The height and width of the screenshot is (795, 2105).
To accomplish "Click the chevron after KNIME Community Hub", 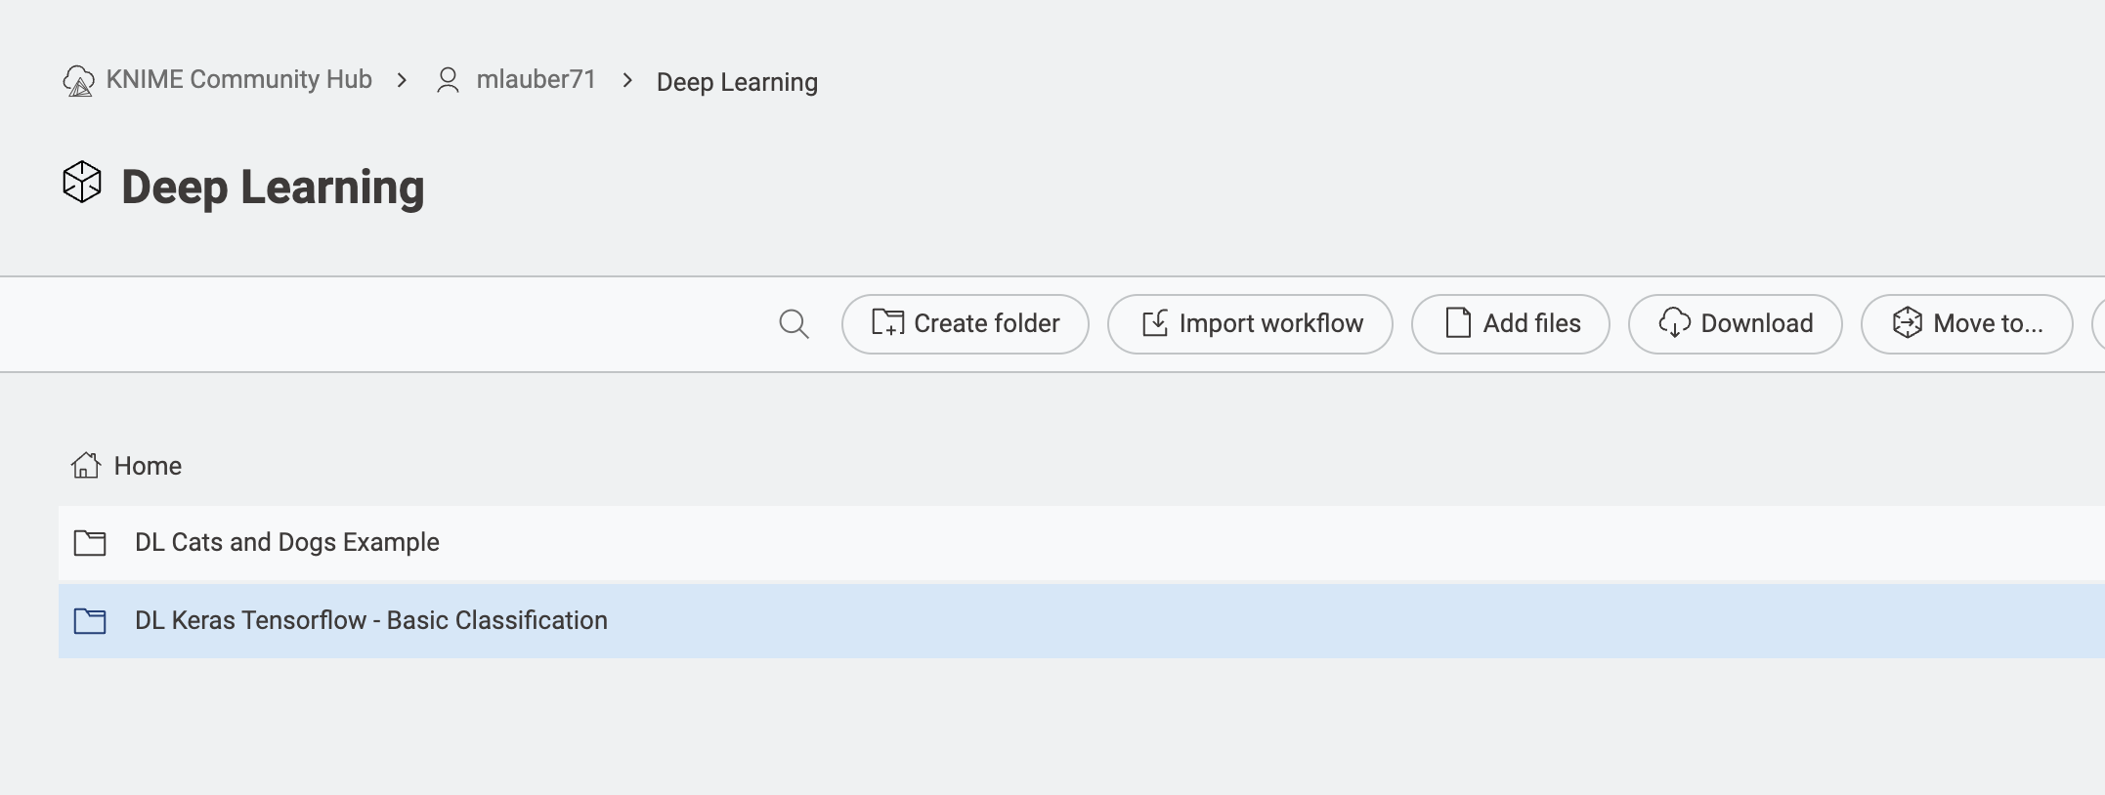I will coord(402,80).
